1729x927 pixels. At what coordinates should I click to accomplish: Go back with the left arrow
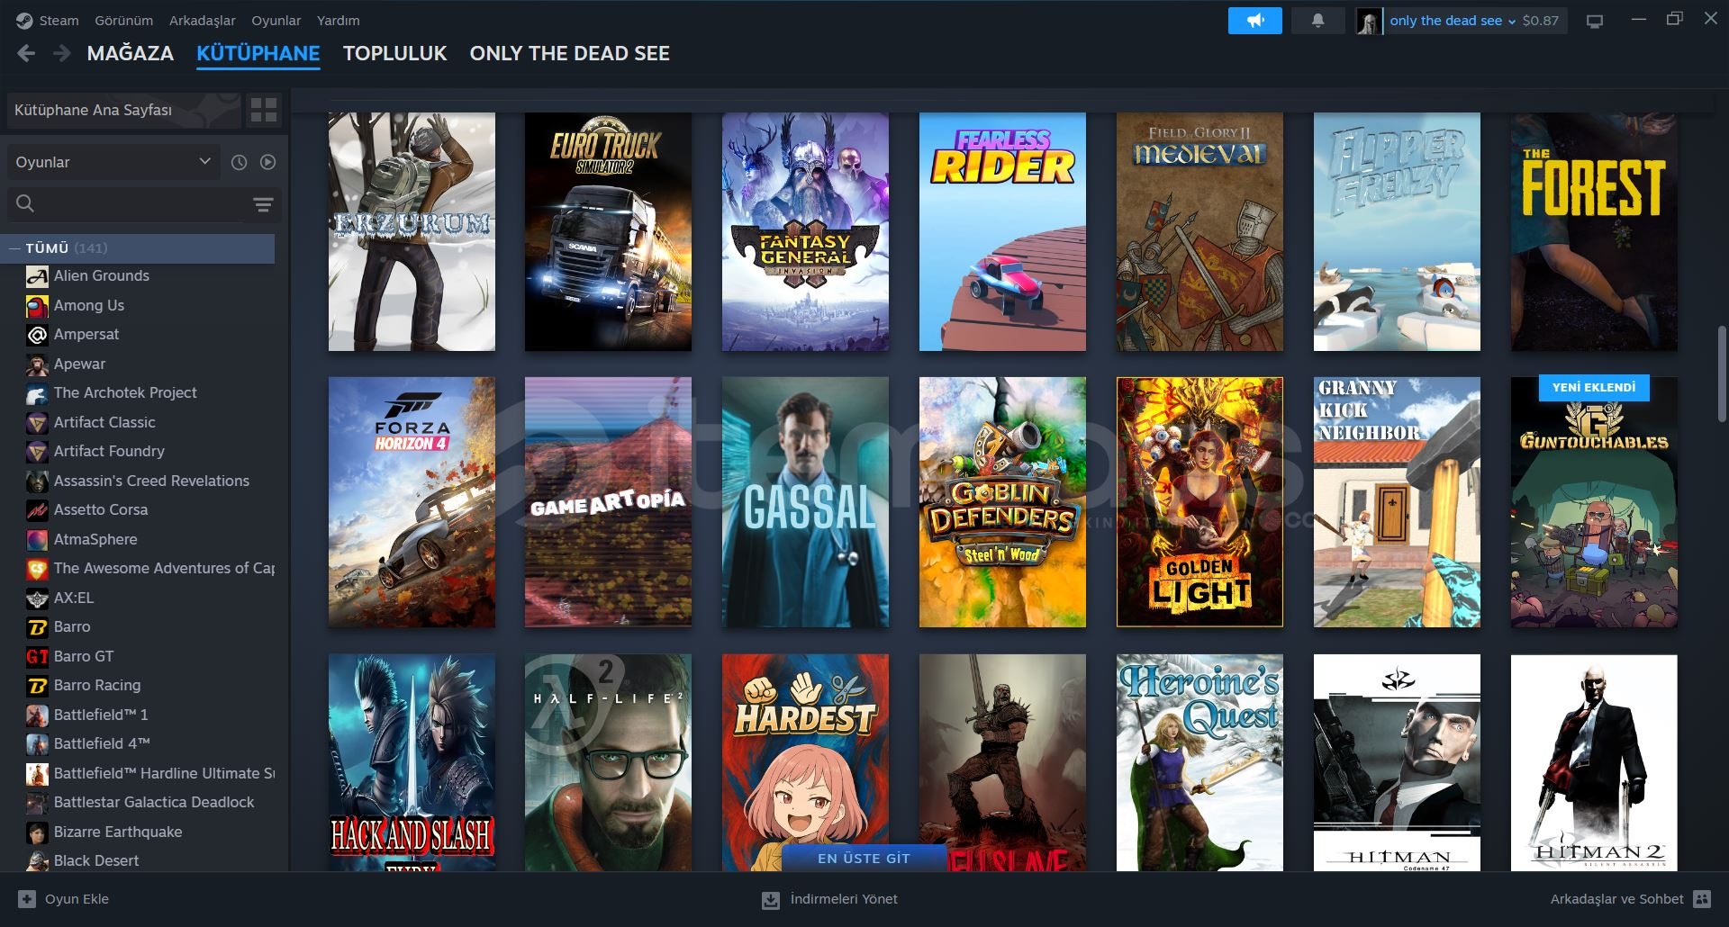pyautogui.click(x=26, y=54)
